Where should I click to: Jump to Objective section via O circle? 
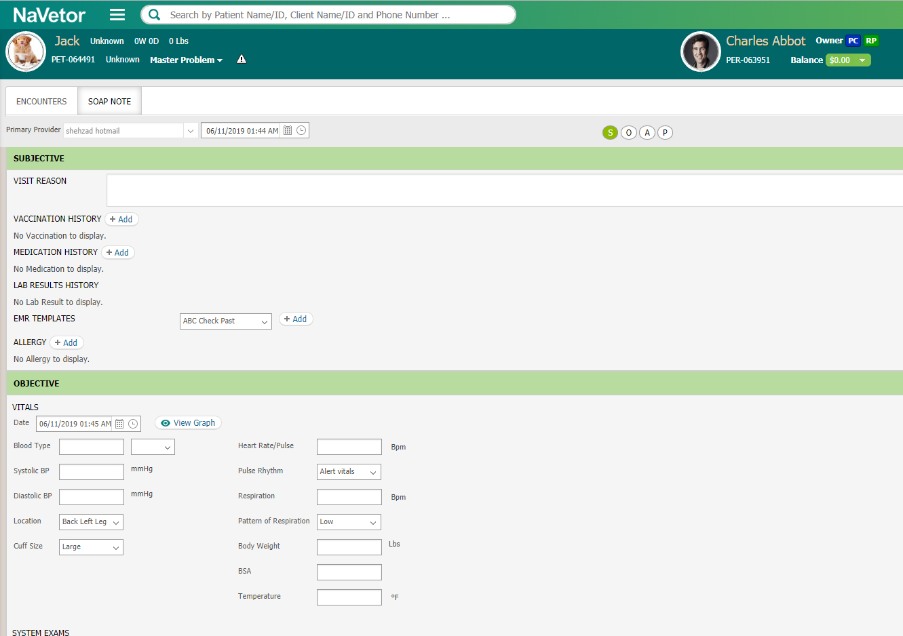pyautogui.click(x=629, y=133)
